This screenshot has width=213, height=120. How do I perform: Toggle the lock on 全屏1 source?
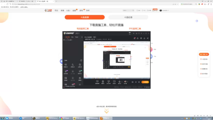(66, 40)
